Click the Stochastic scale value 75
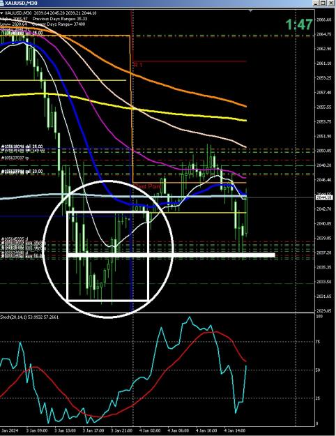This screenshot has width=336, height=436. 318,342
